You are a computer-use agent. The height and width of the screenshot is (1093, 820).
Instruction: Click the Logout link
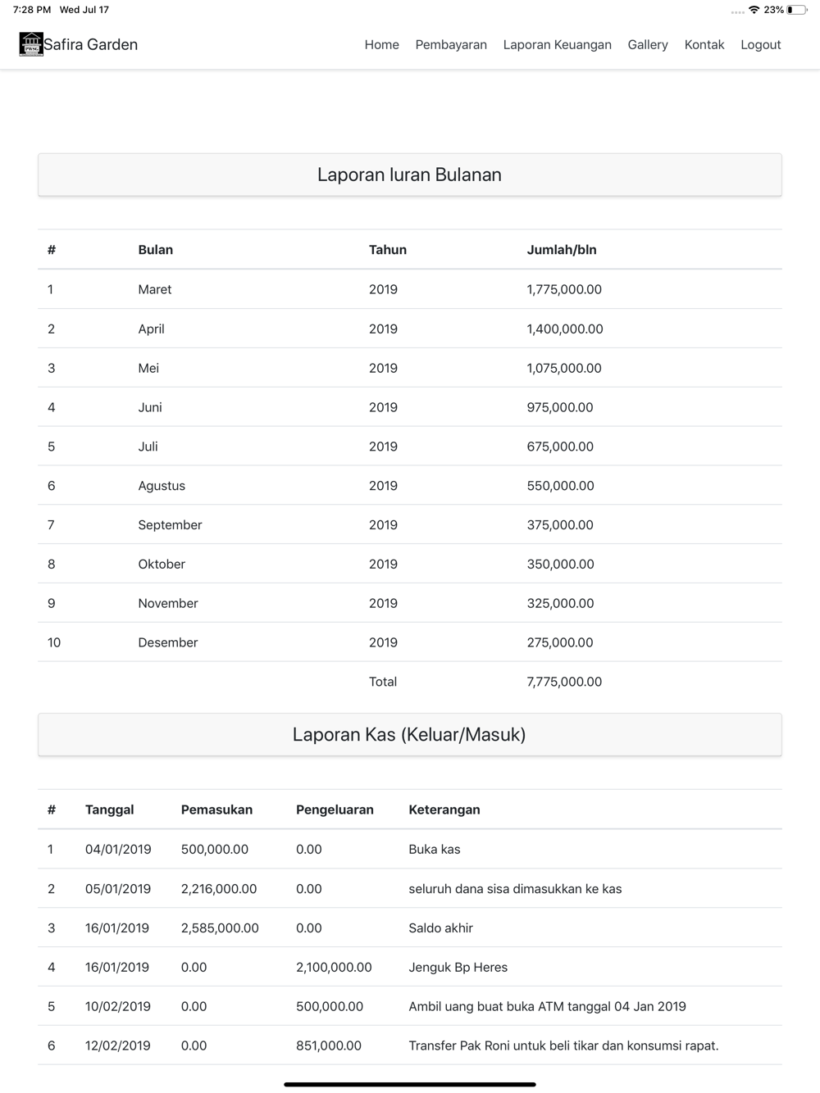(x=761, y=45)
